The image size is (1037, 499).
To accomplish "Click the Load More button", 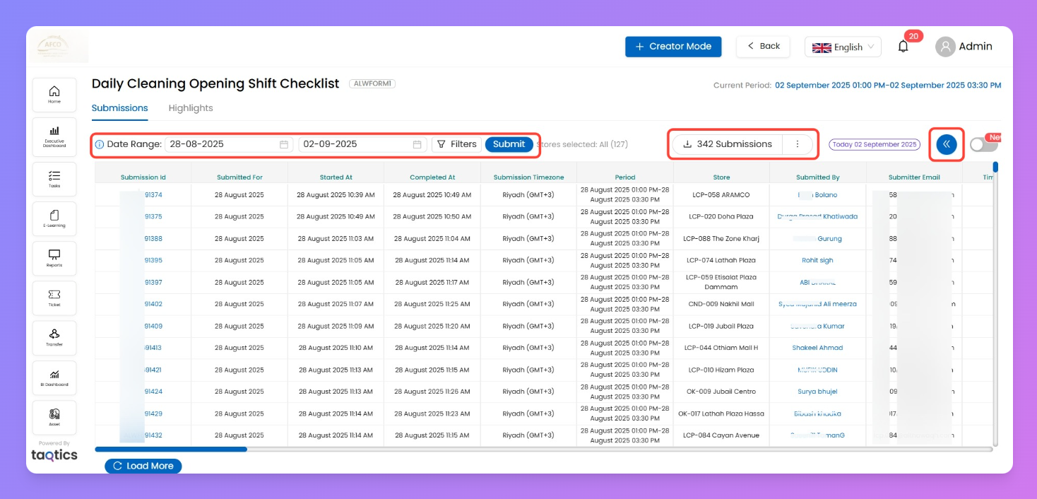I will (143, 466).
